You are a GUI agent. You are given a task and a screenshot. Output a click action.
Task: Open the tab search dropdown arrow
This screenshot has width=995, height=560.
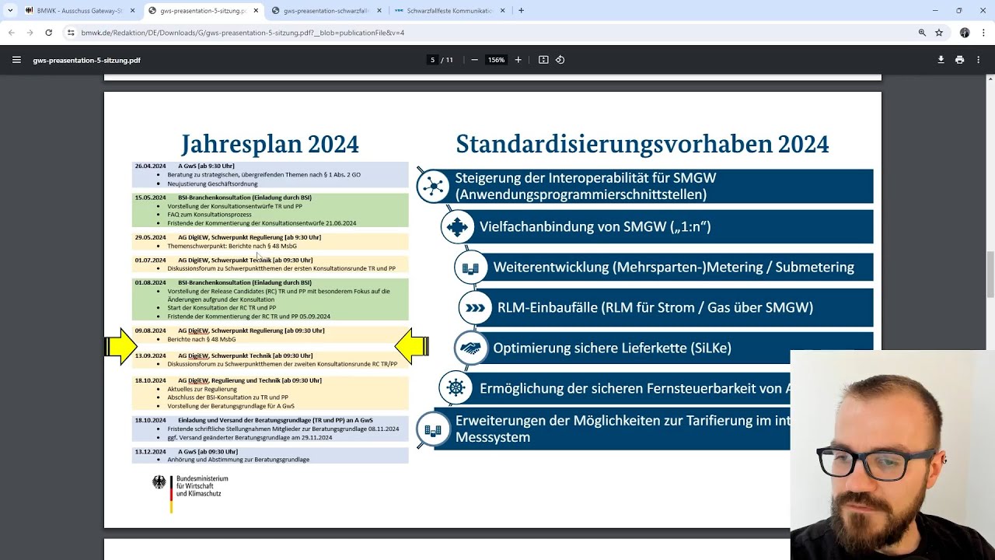click(x=10, y=11)
